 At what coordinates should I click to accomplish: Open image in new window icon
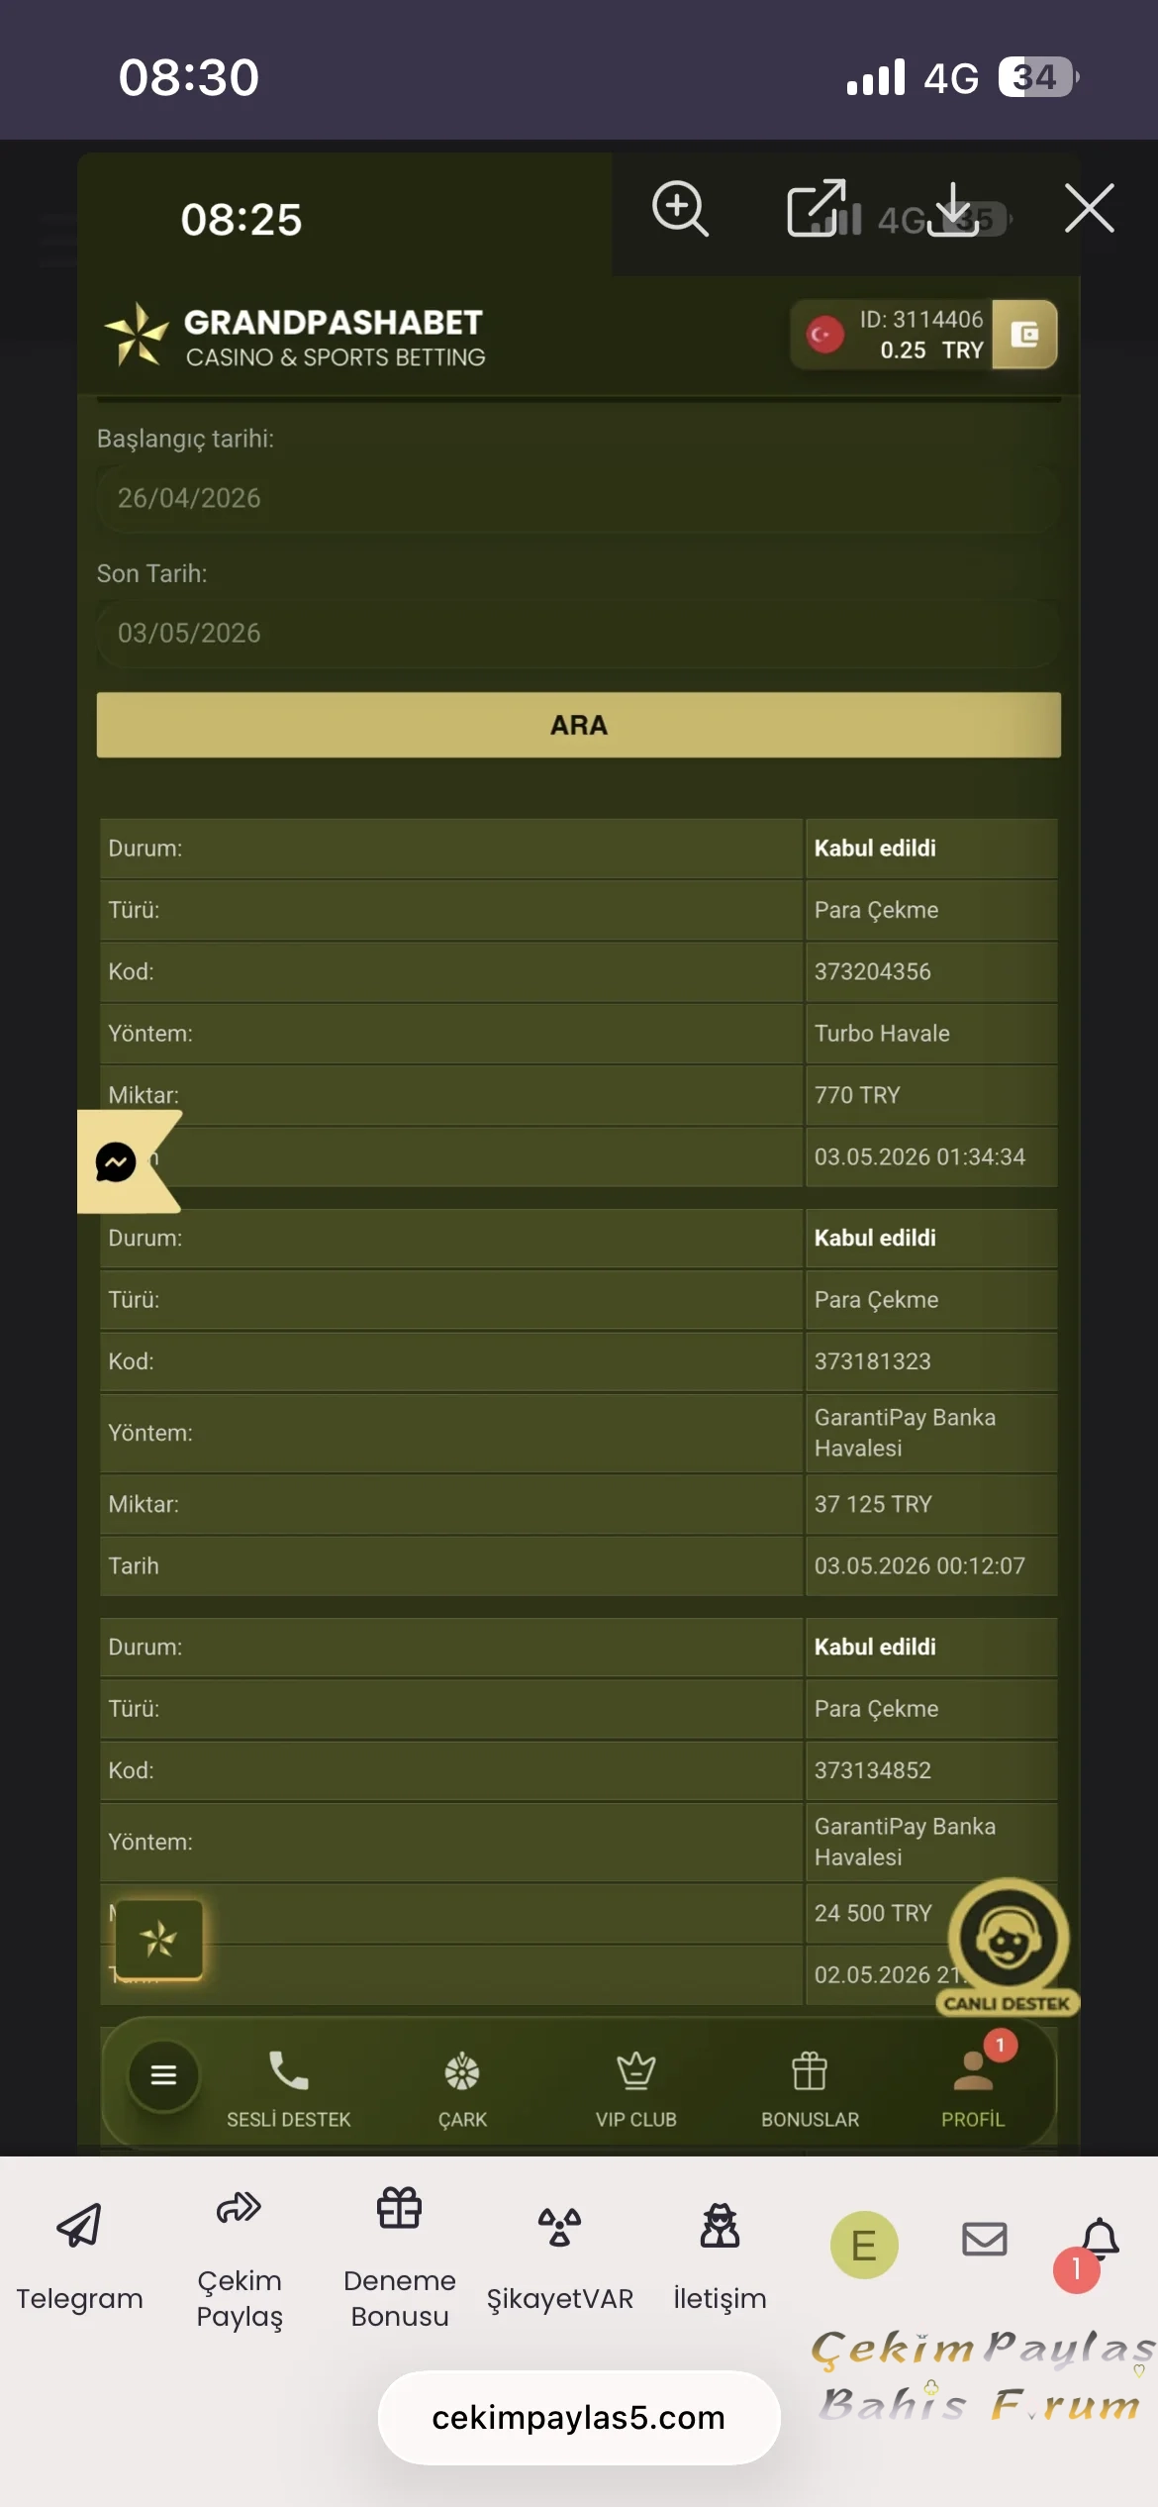817,208
